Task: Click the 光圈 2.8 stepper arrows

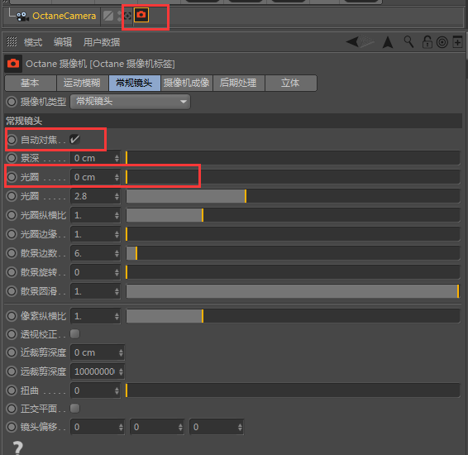Action: 117,196
